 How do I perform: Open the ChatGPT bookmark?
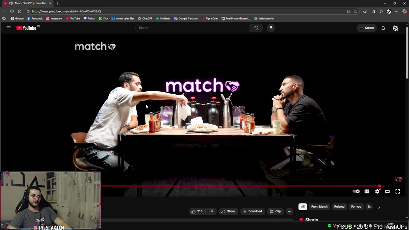(x=145, y=19)
